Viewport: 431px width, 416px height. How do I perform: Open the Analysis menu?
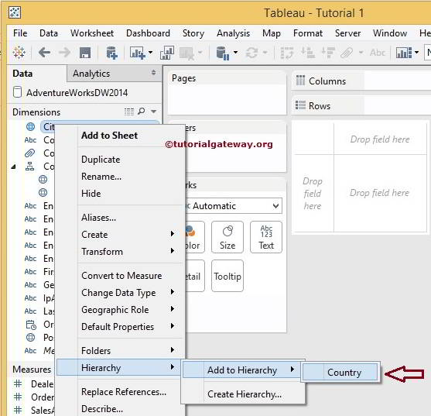tap(233, 33)
